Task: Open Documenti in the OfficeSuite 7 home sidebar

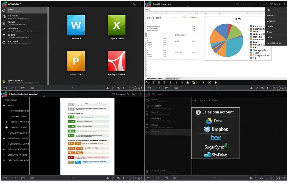Action: [24, 29]
